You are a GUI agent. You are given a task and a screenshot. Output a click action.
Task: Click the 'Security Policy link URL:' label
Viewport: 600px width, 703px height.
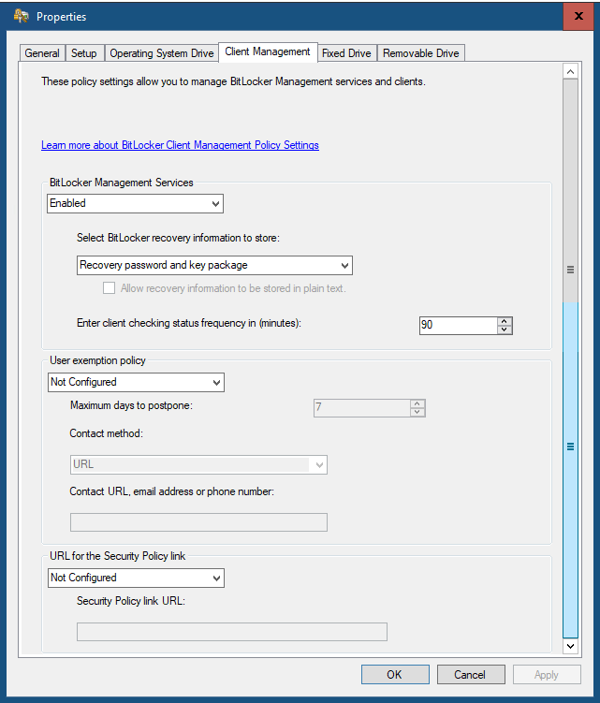click(x=131, y=601)
